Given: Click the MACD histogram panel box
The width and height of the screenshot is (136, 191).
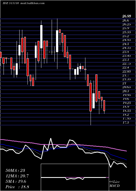Looking at the screenshot, I should coord(75,177).
